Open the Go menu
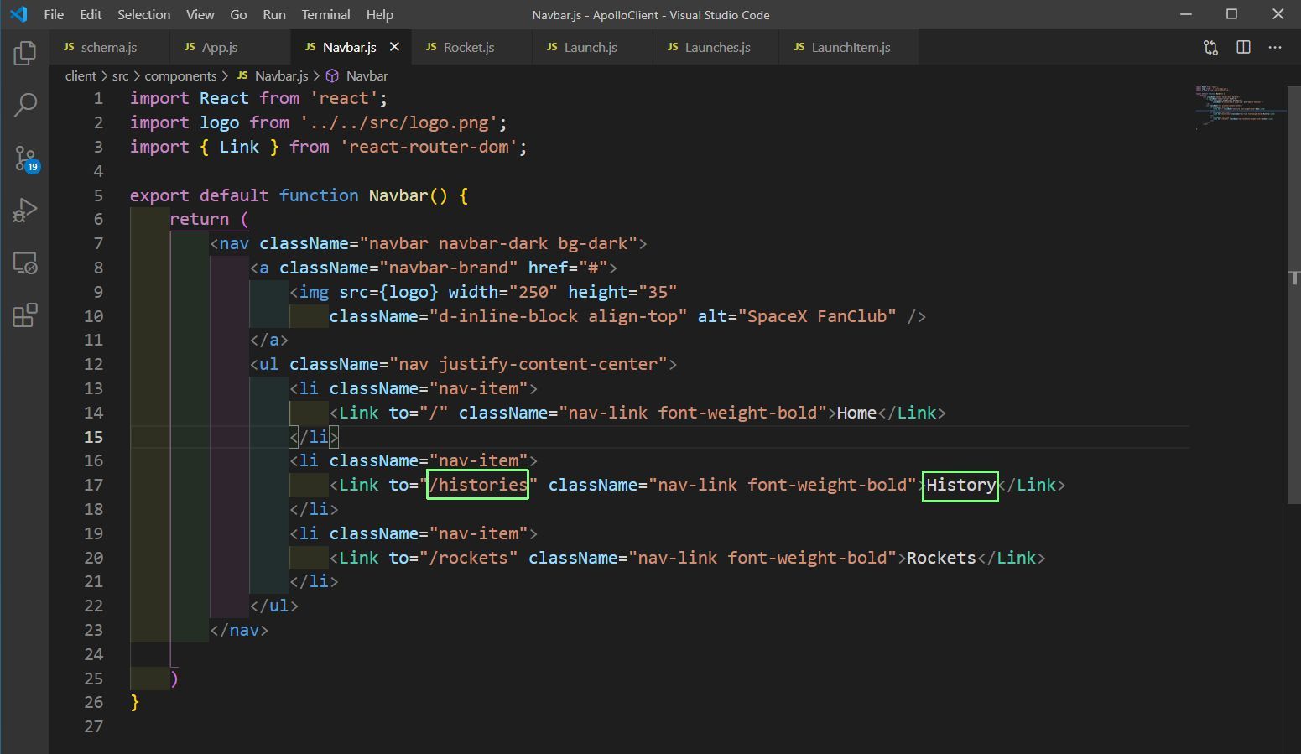 (238, 14)
